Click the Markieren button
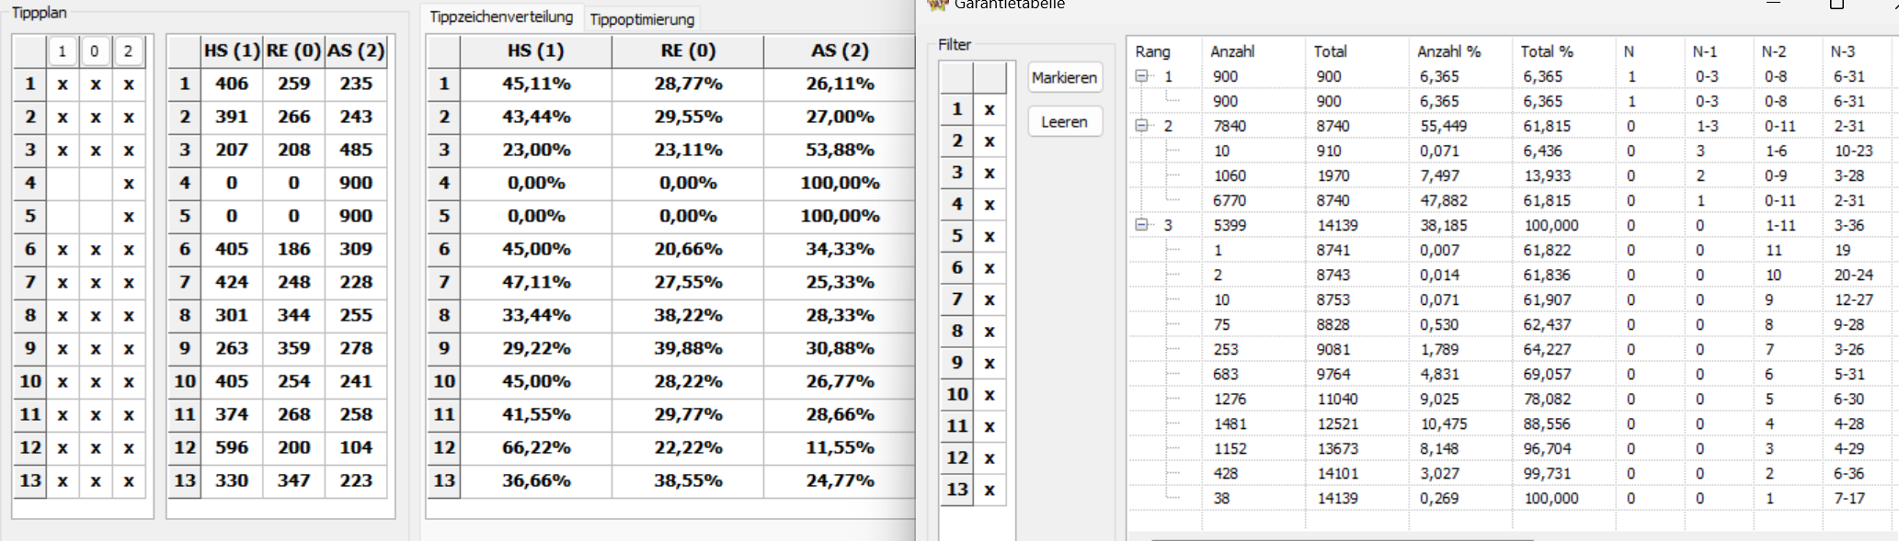This screenshot has height=541, width=1899. tap(1064, 78)
